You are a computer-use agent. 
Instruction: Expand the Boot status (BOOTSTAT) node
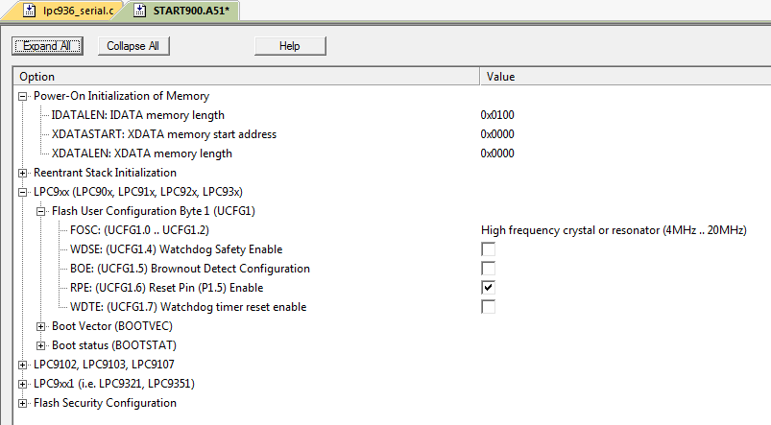click(41, 345)
